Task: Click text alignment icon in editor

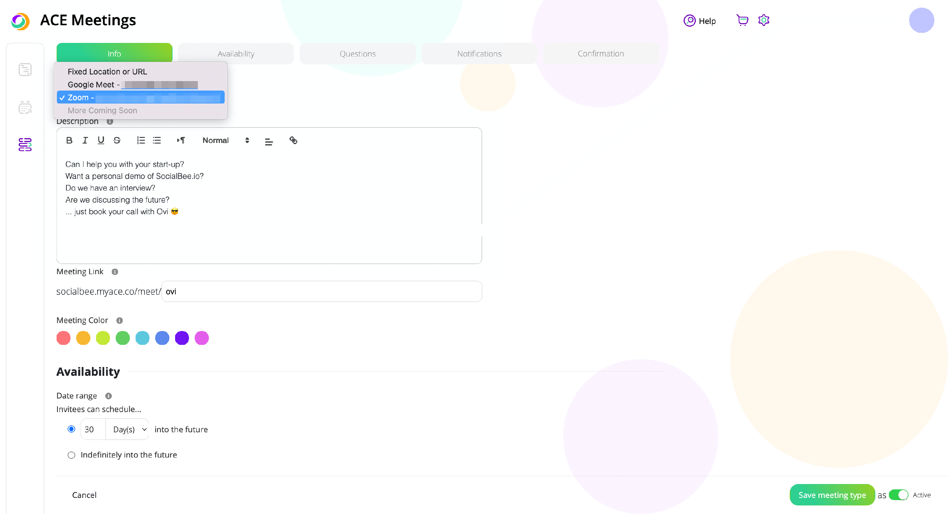Action: click(x=269, y=141)
